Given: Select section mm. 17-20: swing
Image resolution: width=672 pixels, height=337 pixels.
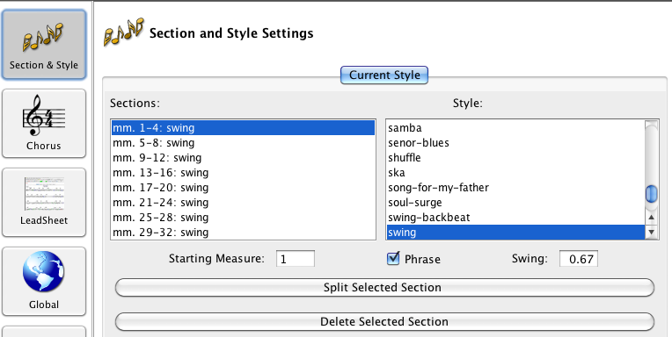Looking at the screenshot, I should [243, 188].
